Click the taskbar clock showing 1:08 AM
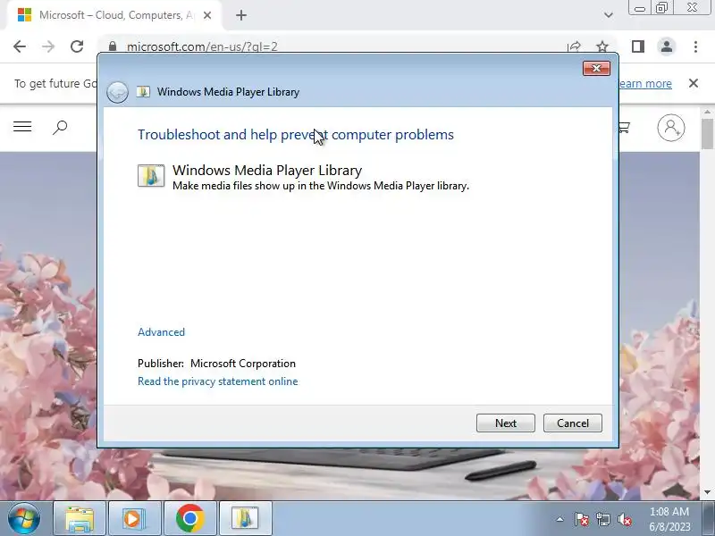 669,519
